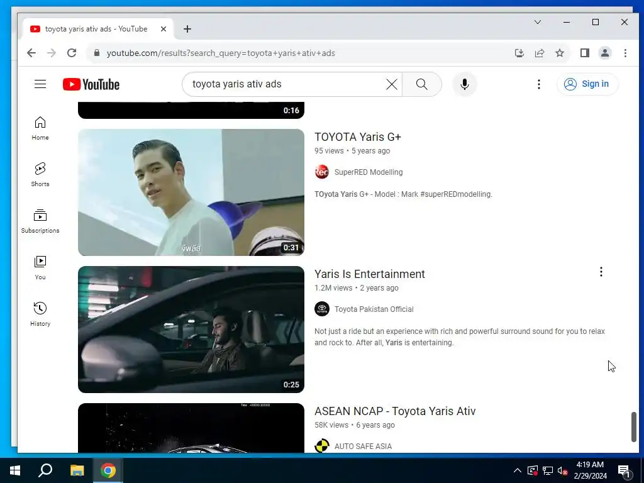Image resolution: width=644 pixels, height=483 pixels.
Task: Open the Windows Start menu
Action: pyautogui.click(x=15, y=470)
